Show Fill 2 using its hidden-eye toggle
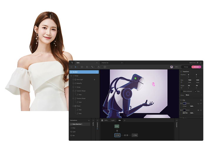Screen dimensions: 211x150 (x=198, y=103)
